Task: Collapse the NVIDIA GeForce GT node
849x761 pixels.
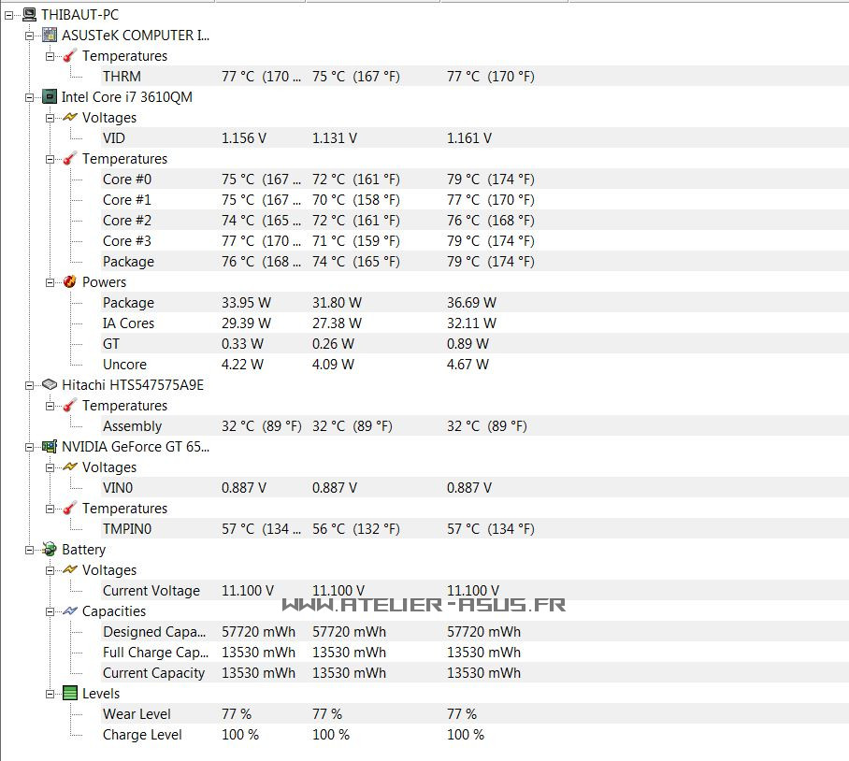Action: click(29, 447)
